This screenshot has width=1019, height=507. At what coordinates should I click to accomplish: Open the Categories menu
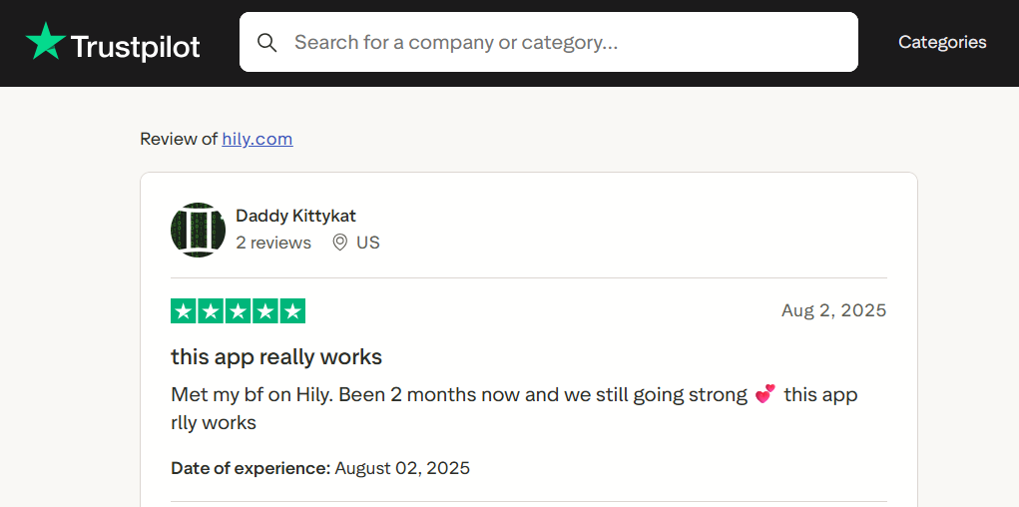(942, 42)
